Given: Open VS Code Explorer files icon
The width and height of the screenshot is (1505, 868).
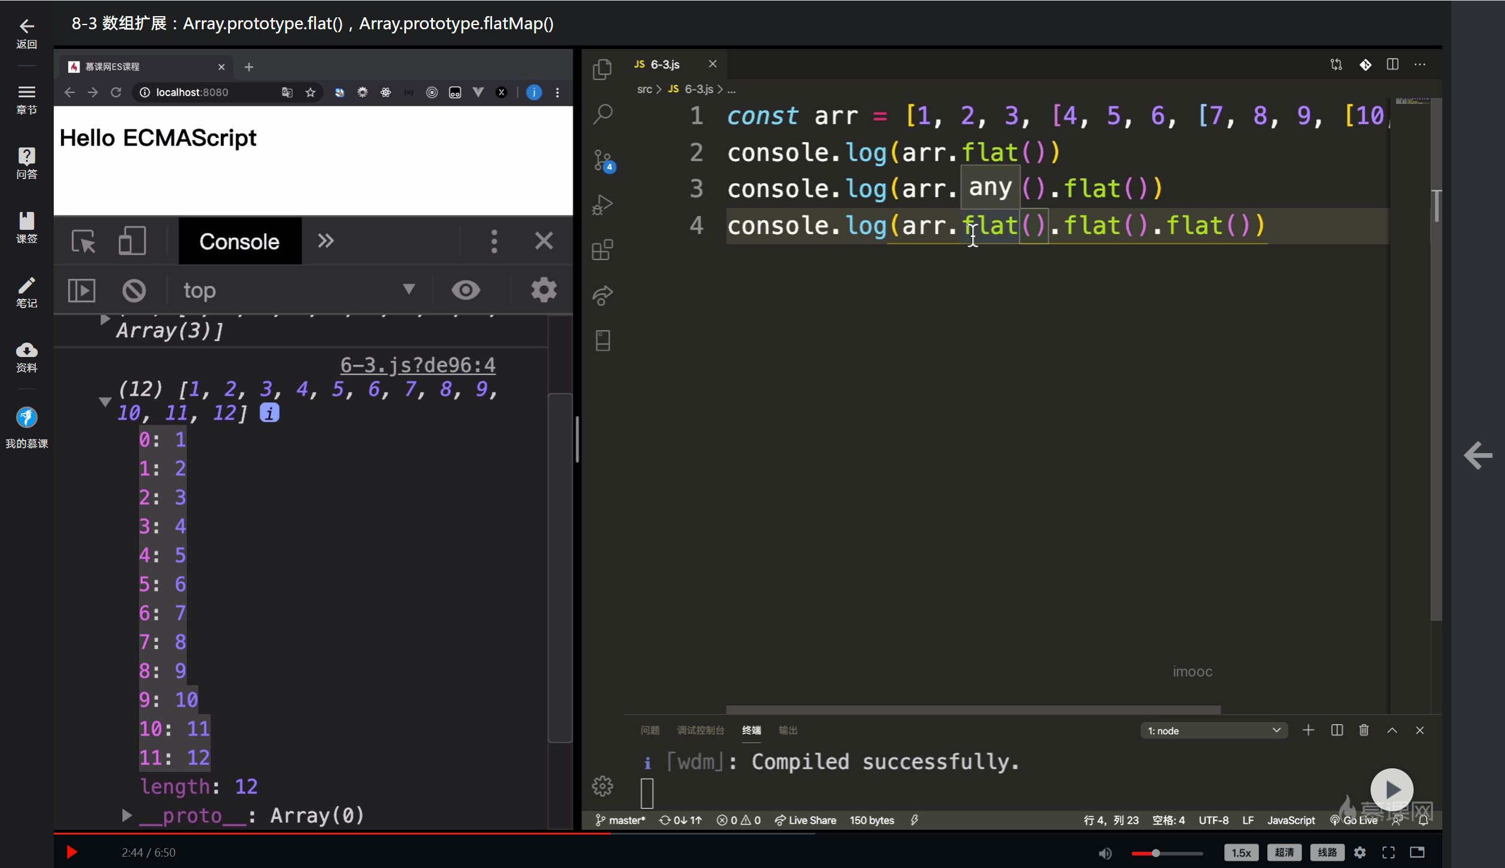Looking at the screenshot, I should pyautogui.click(x=602, y=69).
